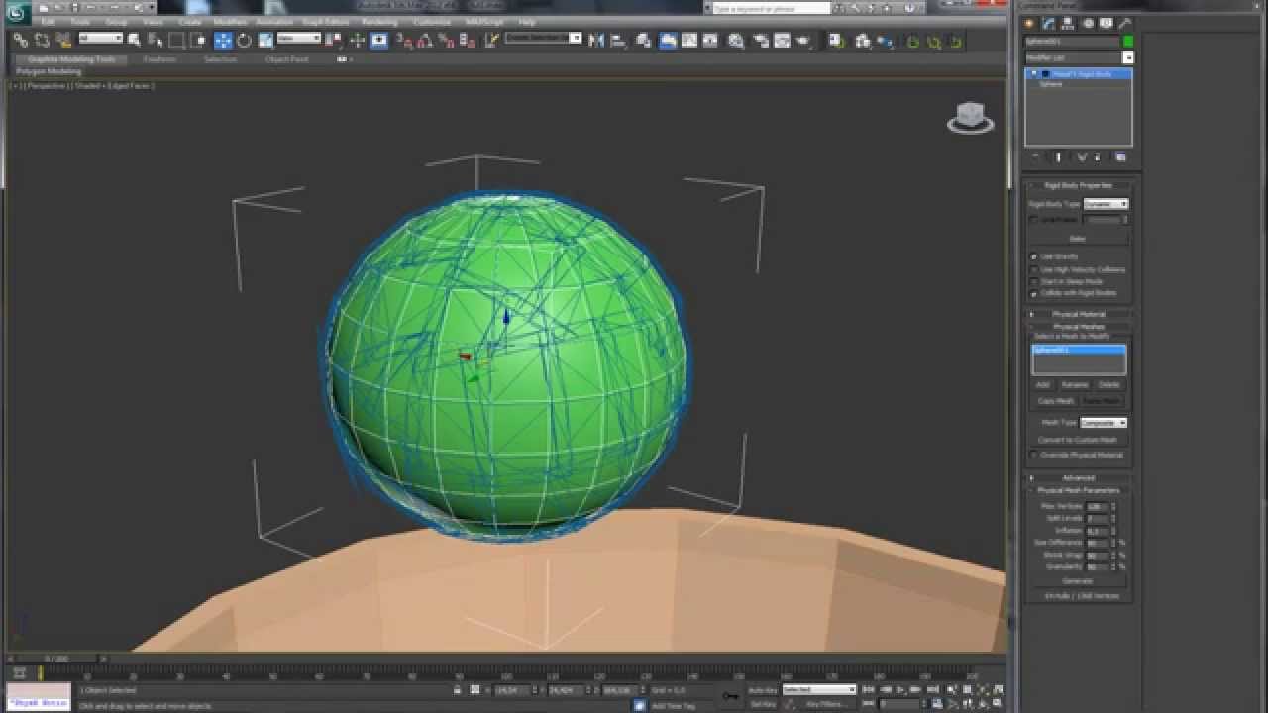Click the Convert to Custom Mesh button
1268x713 pixels.
(x=1078, y=440)
